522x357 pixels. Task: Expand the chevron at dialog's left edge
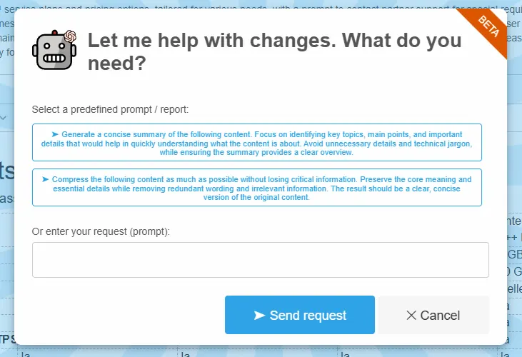click(x=3, y=117)
